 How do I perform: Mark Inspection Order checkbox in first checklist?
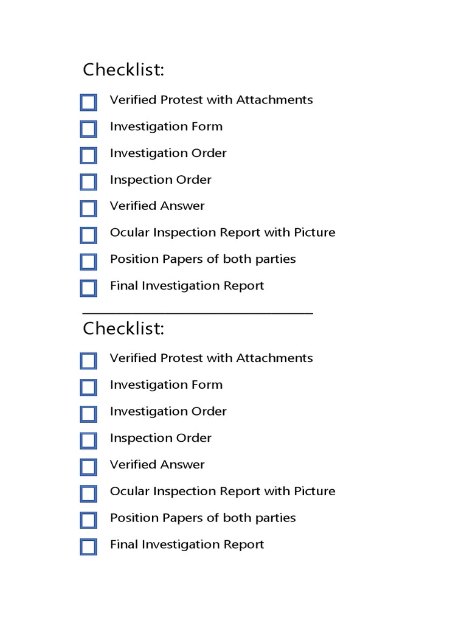tap(88, 182)
